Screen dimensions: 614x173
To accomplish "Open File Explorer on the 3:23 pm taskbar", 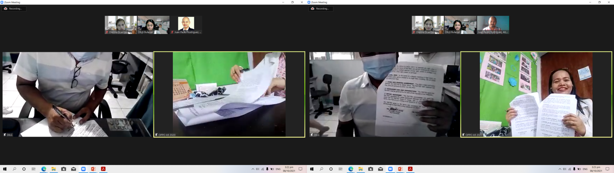I will click(361, 169).
